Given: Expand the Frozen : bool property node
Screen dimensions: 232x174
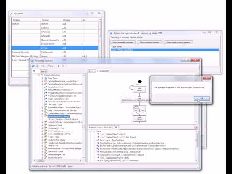Looking at the screenshot, I should (x=42, y=137).
